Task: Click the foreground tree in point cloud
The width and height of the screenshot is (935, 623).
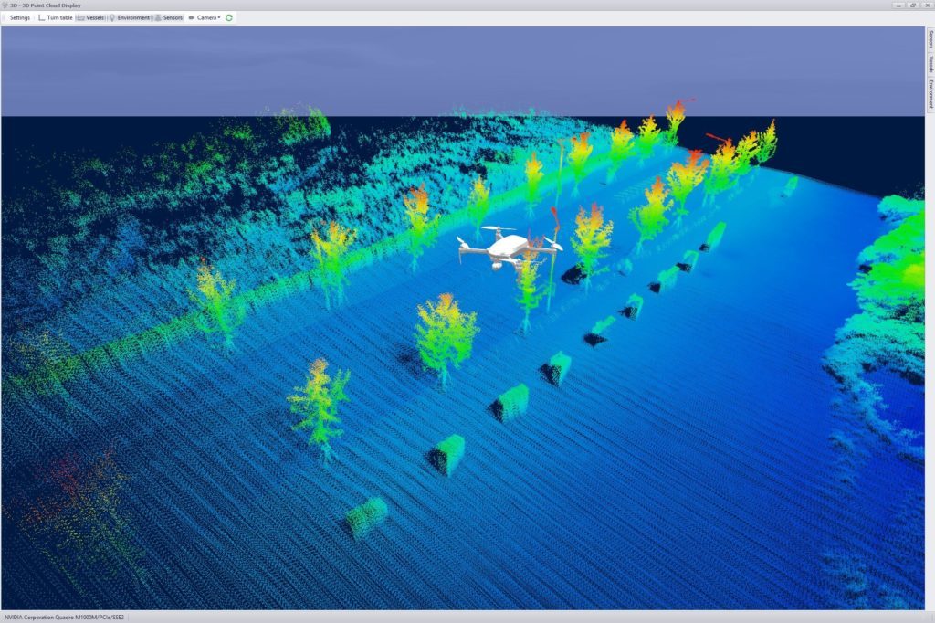Action: (317, 407)
